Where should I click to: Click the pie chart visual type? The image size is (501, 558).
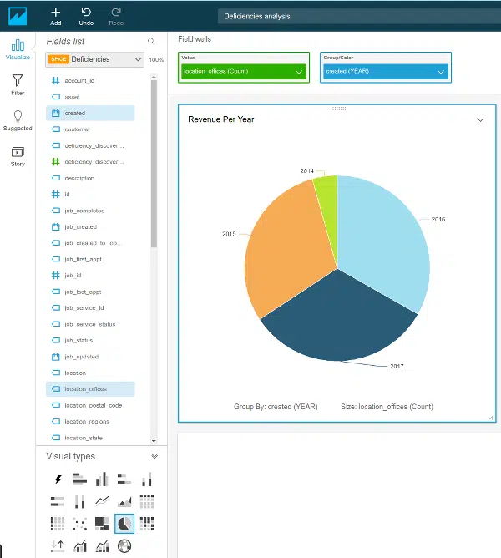tap(124, 524)
